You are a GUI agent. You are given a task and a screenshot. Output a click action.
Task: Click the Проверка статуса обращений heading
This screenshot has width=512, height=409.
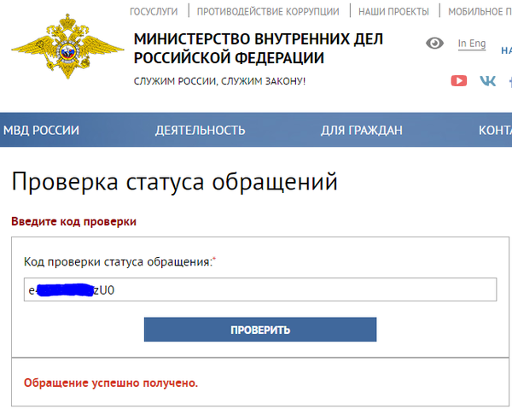click(175, 182)
